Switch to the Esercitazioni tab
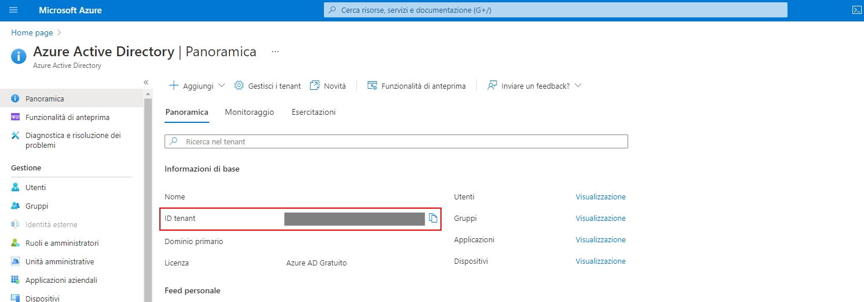The width and height of the screenshot is (864, 302). pyautogui.click(x=313, y=112)
